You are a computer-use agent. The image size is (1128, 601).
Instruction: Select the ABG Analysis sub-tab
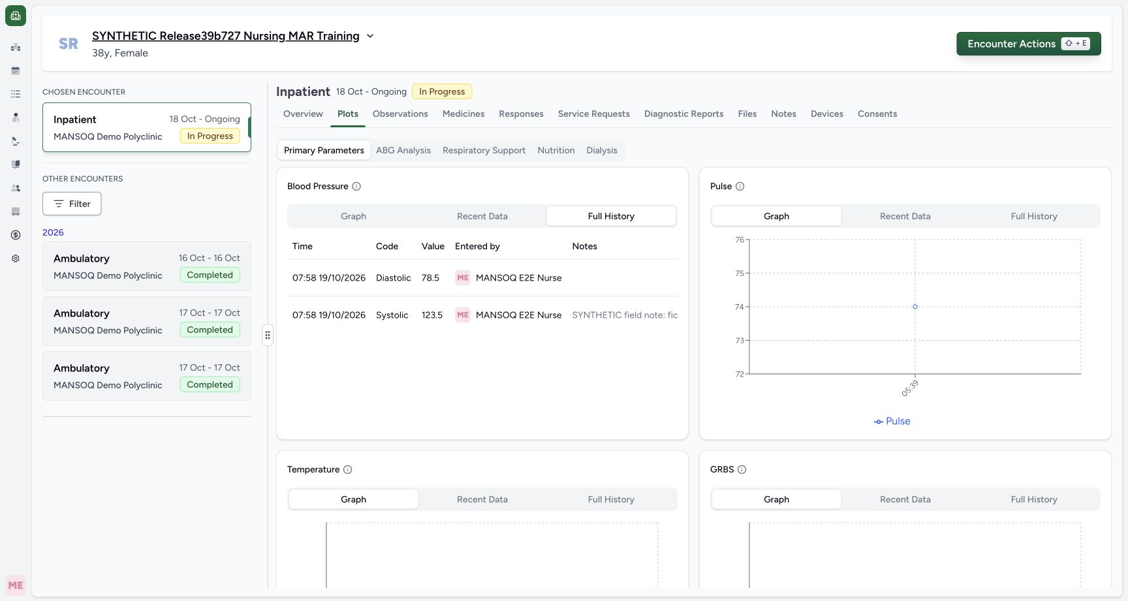pyautogui.click(x=403, y=150)
